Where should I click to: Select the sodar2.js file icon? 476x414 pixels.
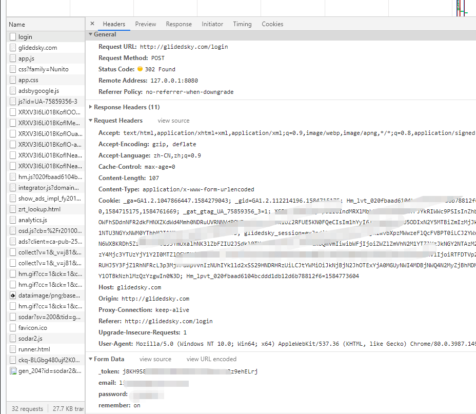(x=13, y=339)
